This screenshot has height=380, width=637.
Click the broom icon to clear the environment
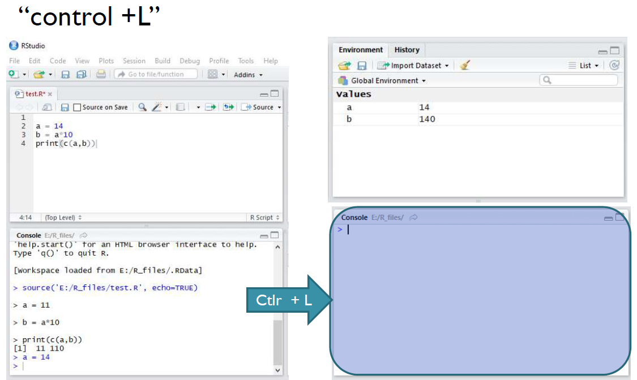(465, 65)
